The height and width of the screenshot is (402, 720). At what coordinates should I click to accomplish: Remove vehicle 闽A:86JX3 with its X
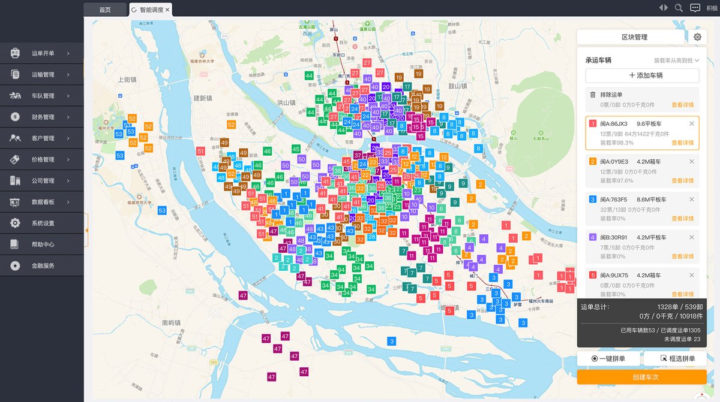pos(691,124)
